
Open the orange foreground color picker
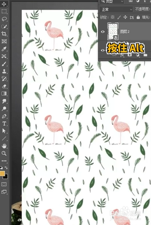coord(2,173)
